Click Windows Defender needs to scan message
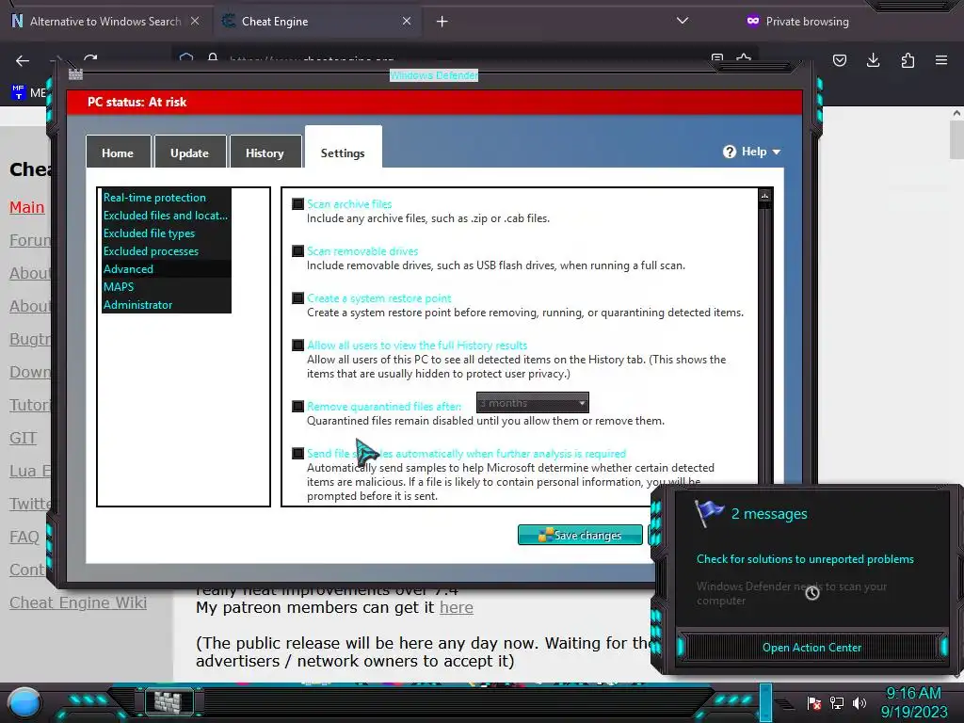Image resolution: width=964 pixels, height=723 pixels. [791, 593]
